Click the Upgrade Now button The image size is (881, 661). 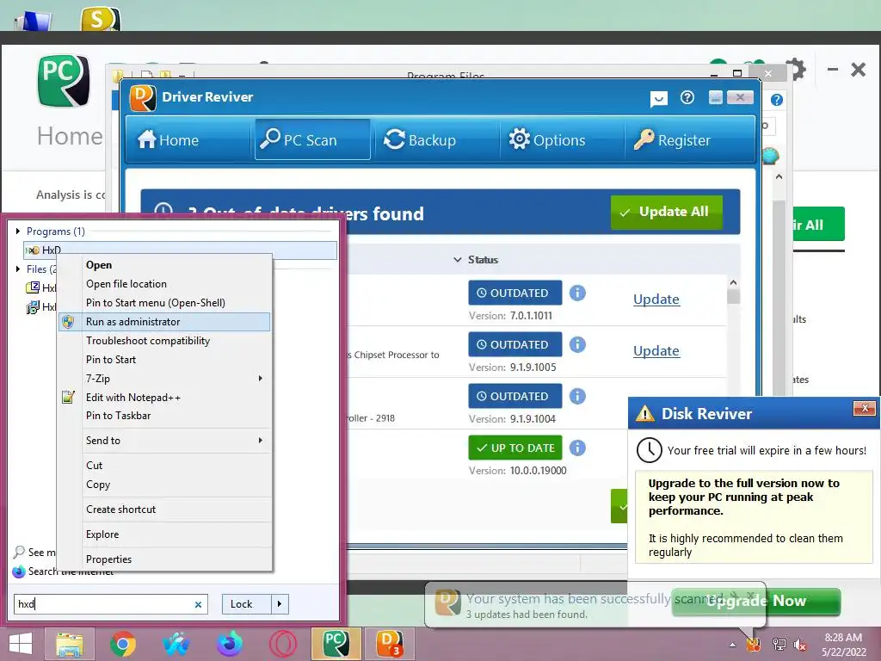[756, 602]
